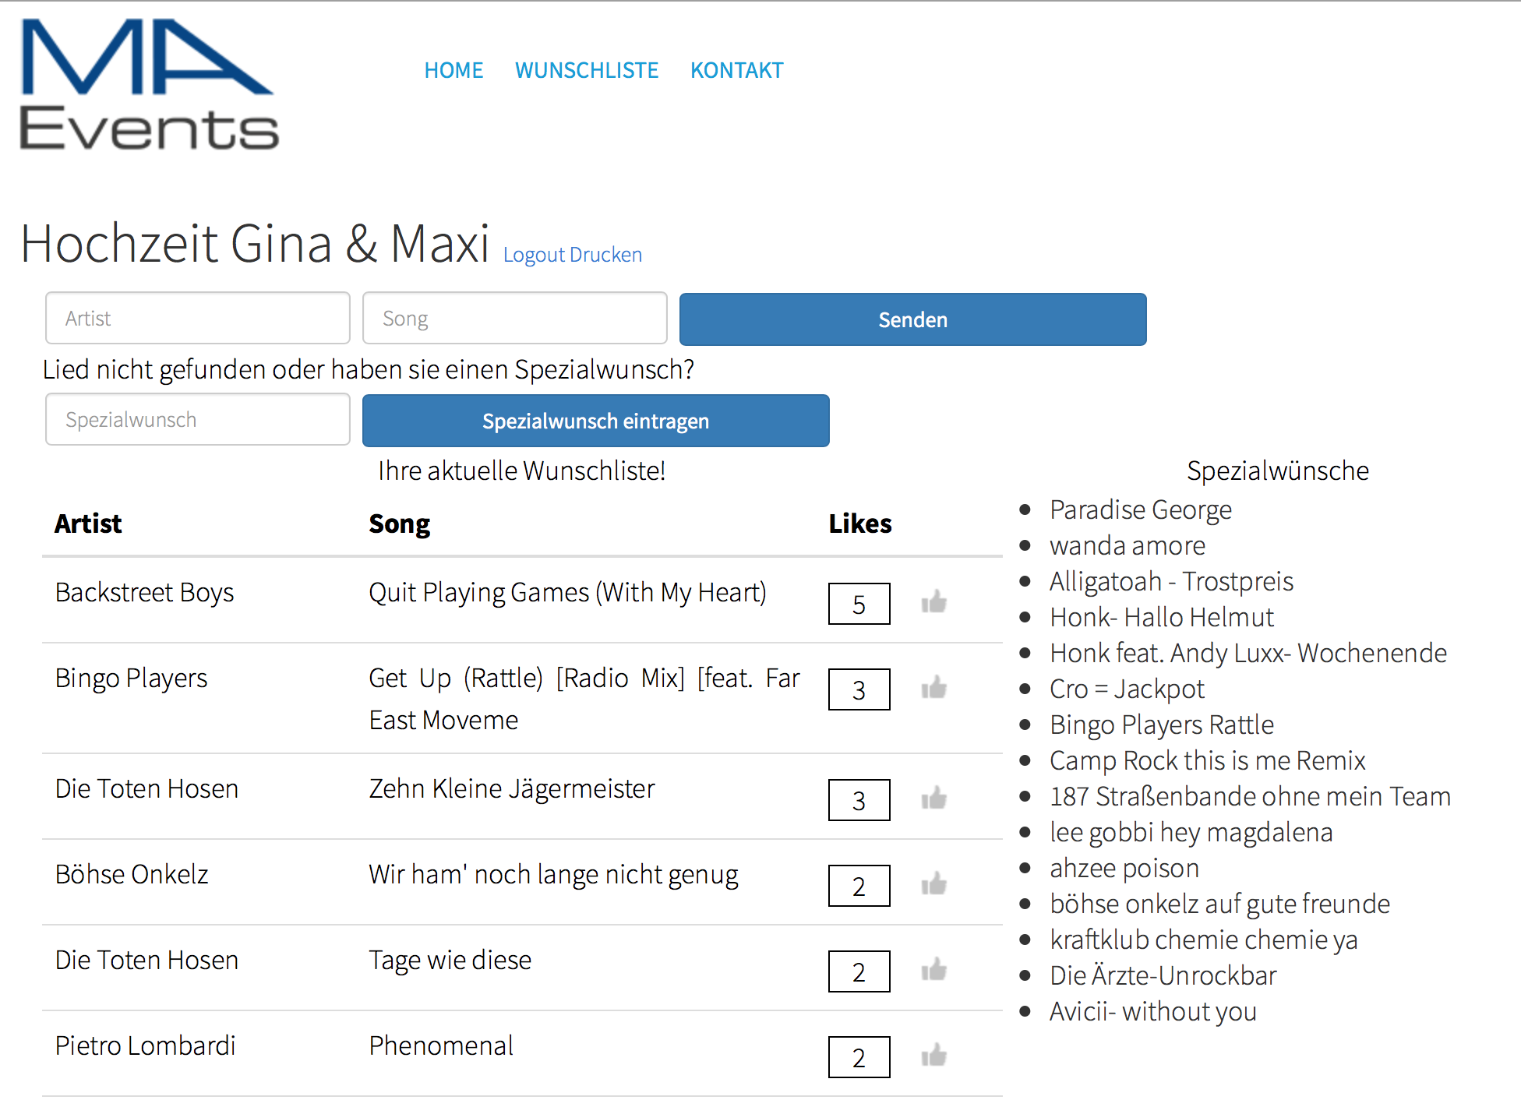Click the Drucken link
This screenshot has height=1100, width=1521.
tap(605, 255)
